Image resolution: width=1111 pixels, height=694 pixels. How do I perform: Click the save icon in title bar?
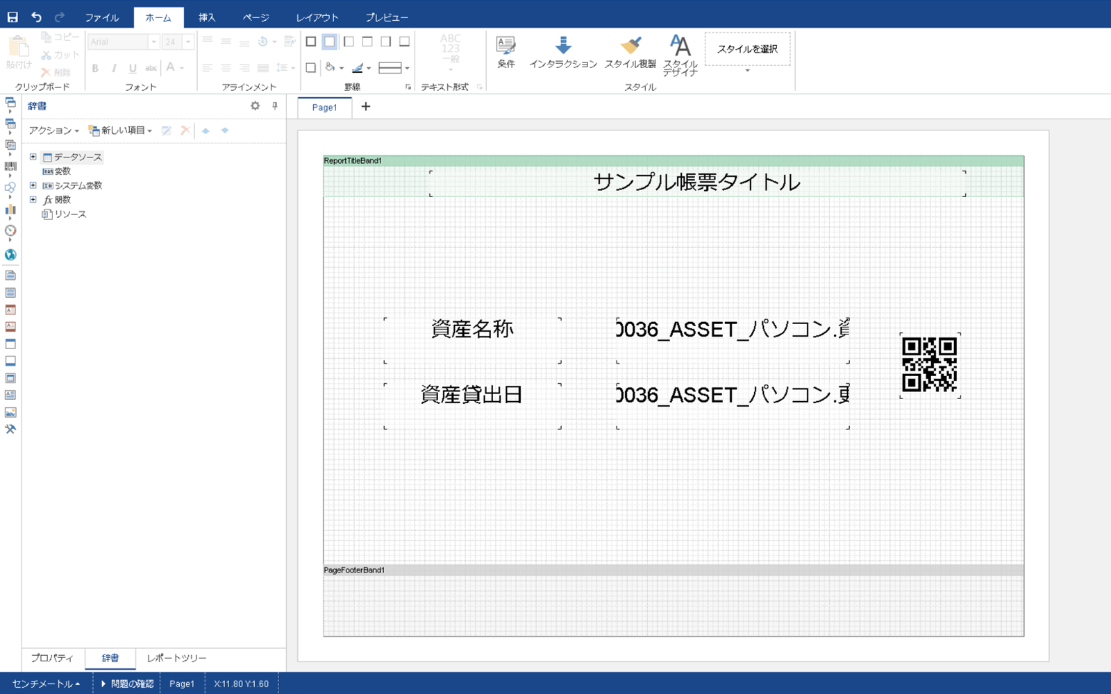point(12,17)
